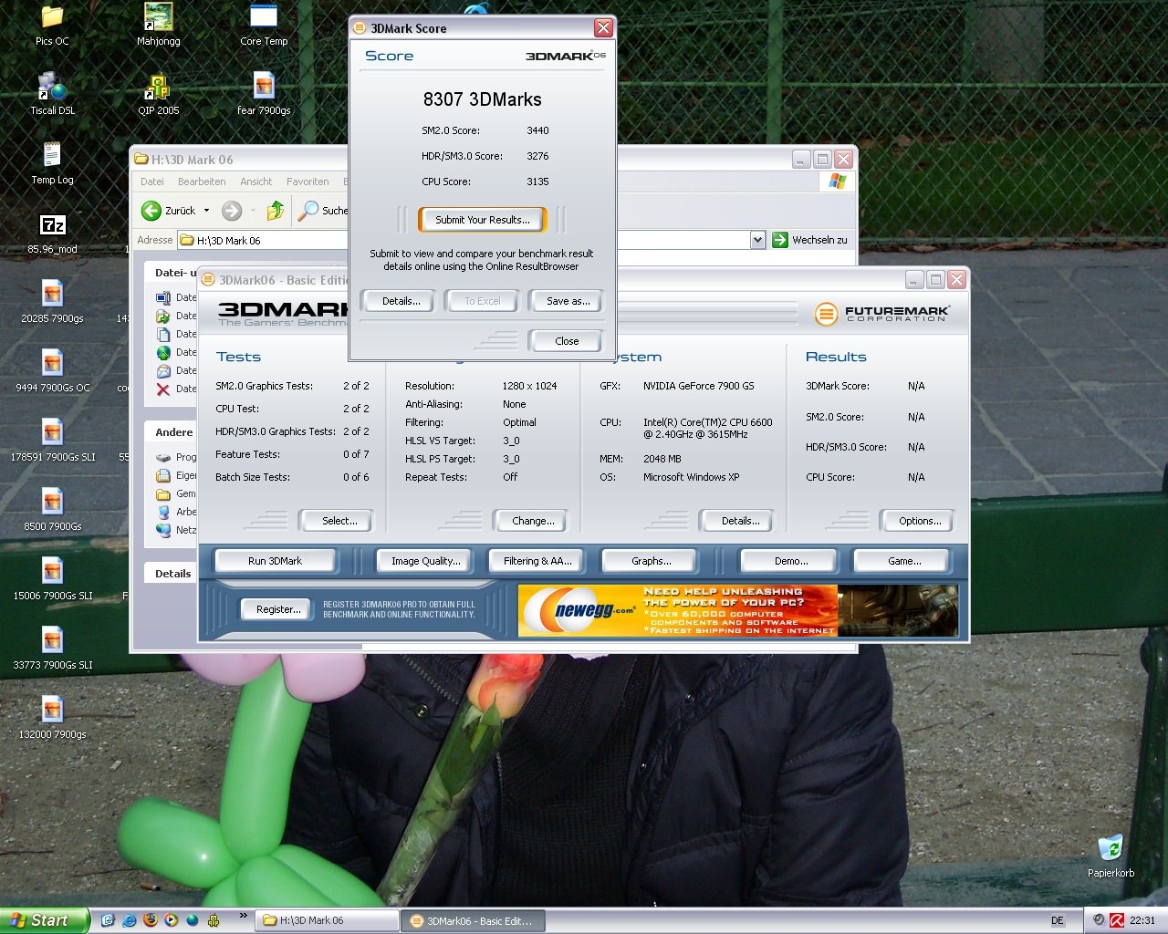This screenshot has width=1168, height=934.
Task: Open the Papierkorb recycle bin
Action: 1111,856
